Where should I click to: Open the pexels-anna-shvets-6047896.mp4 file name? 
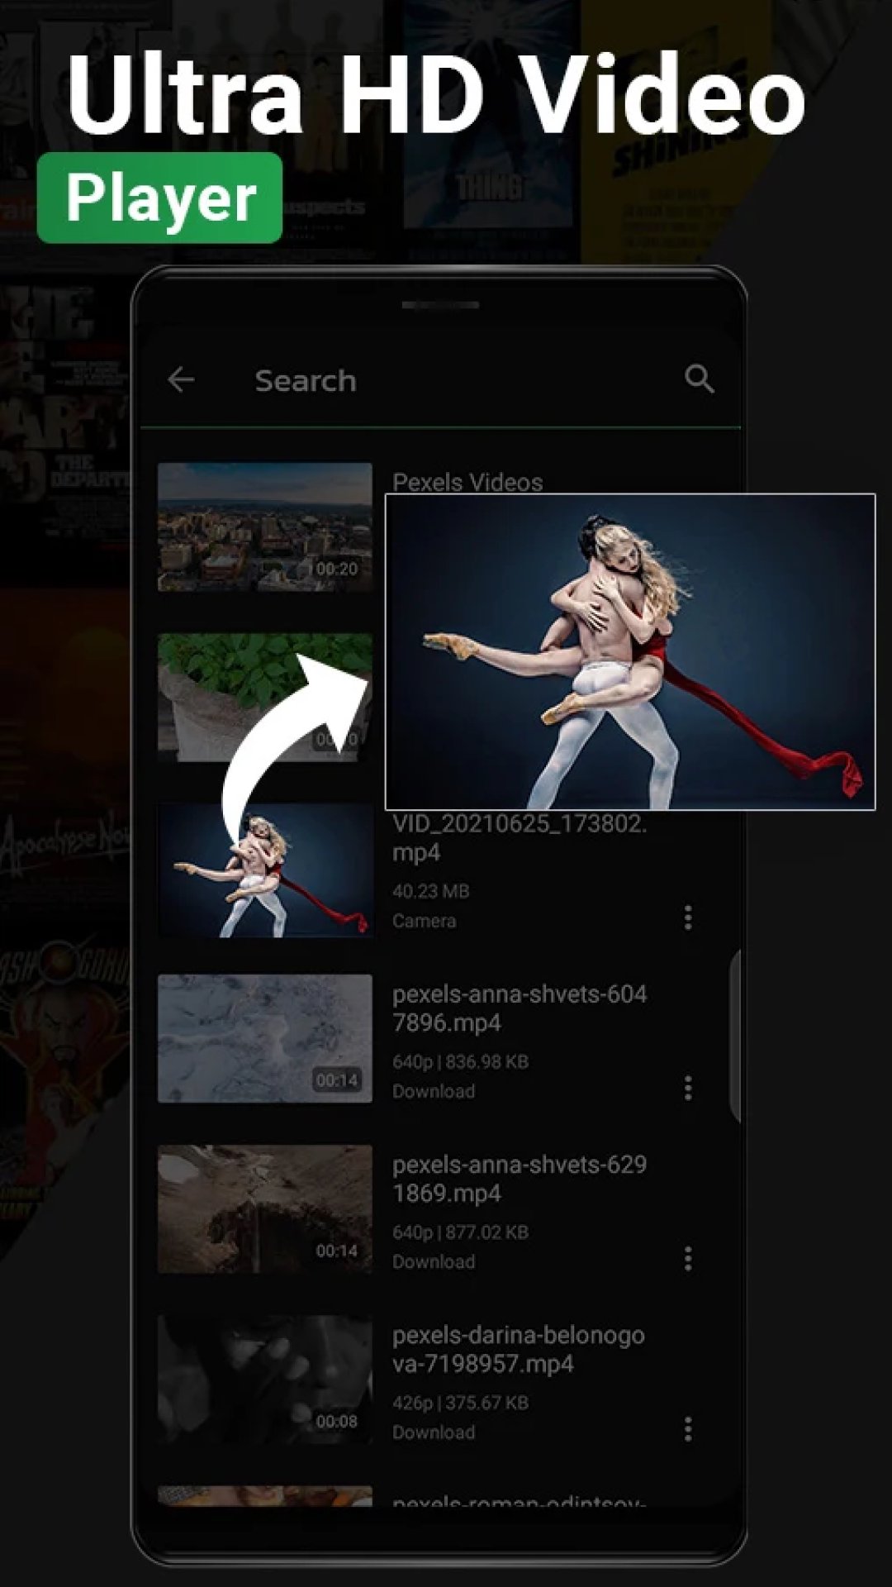519,1008
